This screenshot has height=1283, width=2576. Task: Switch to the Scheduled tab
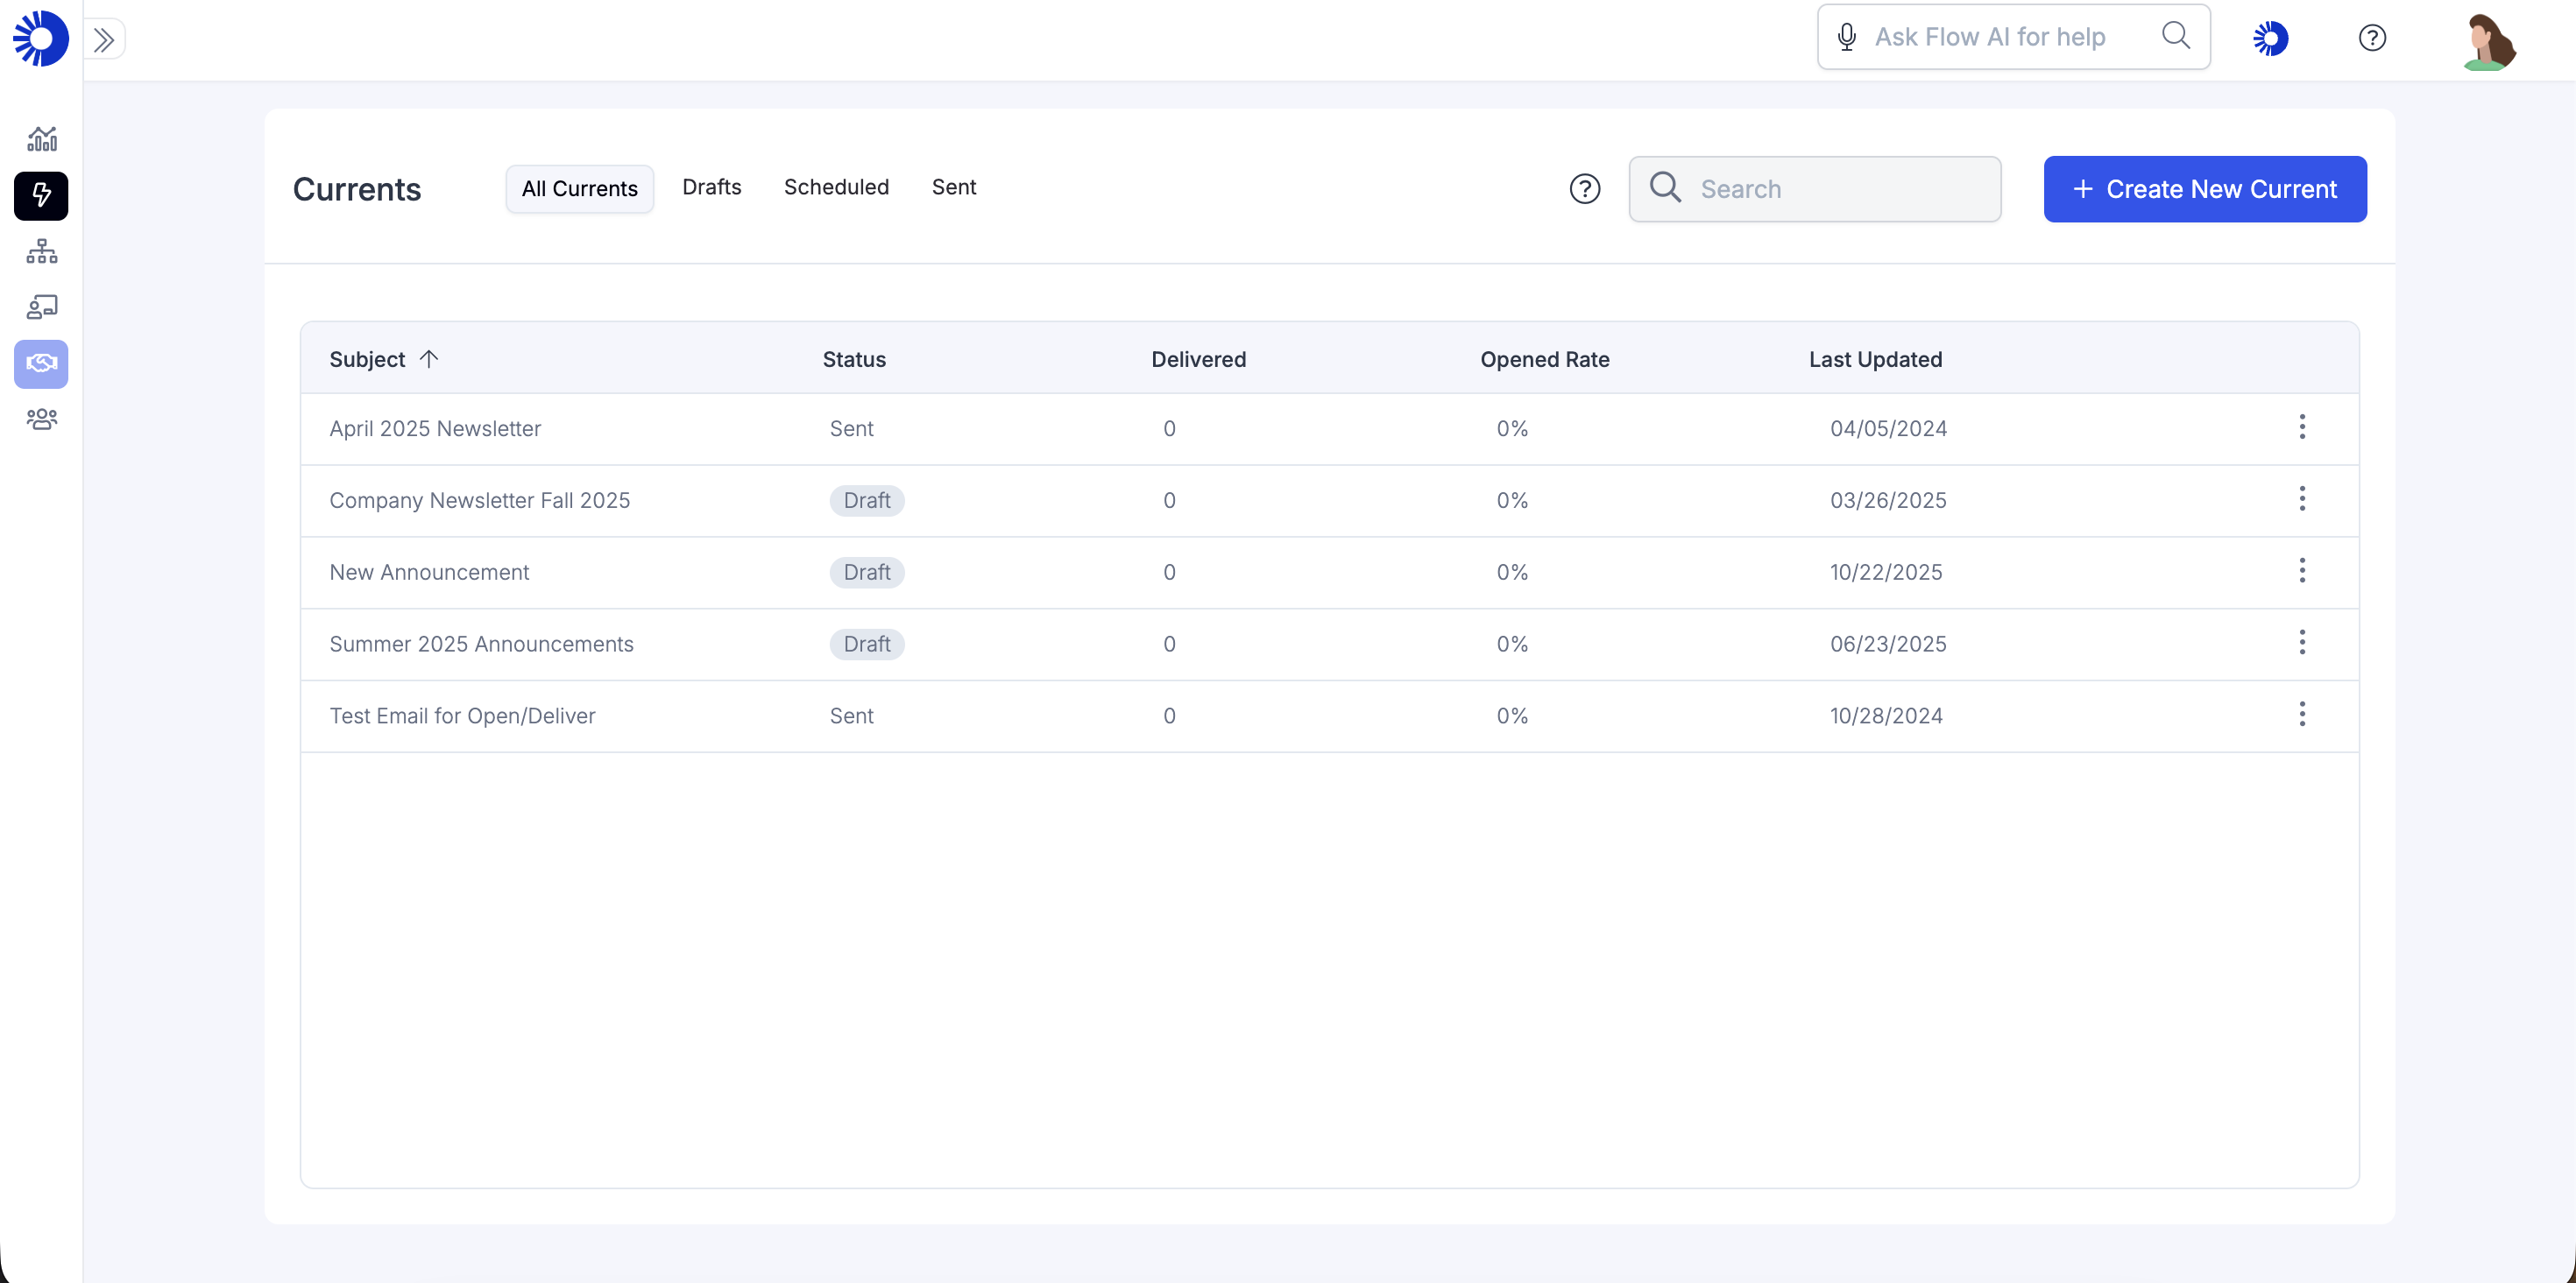pos(836,187)
